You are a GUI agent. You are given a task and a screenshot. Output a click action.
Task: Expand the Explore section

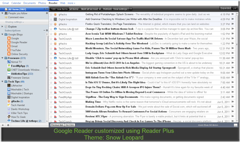tap(2, 27)
